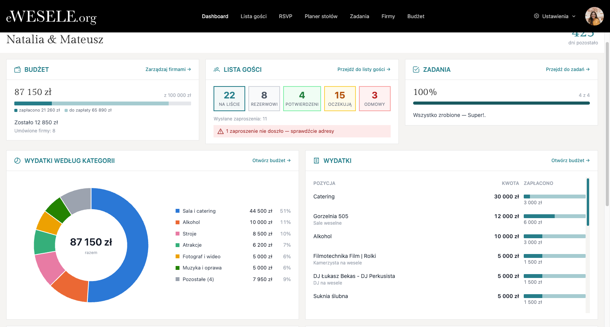Open the user profile avatar
610x327 pixels.
595,16
